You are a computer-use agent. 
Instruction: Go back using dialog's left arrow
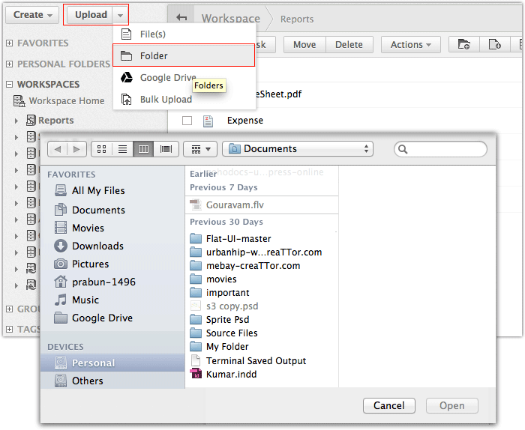[58, 149]
